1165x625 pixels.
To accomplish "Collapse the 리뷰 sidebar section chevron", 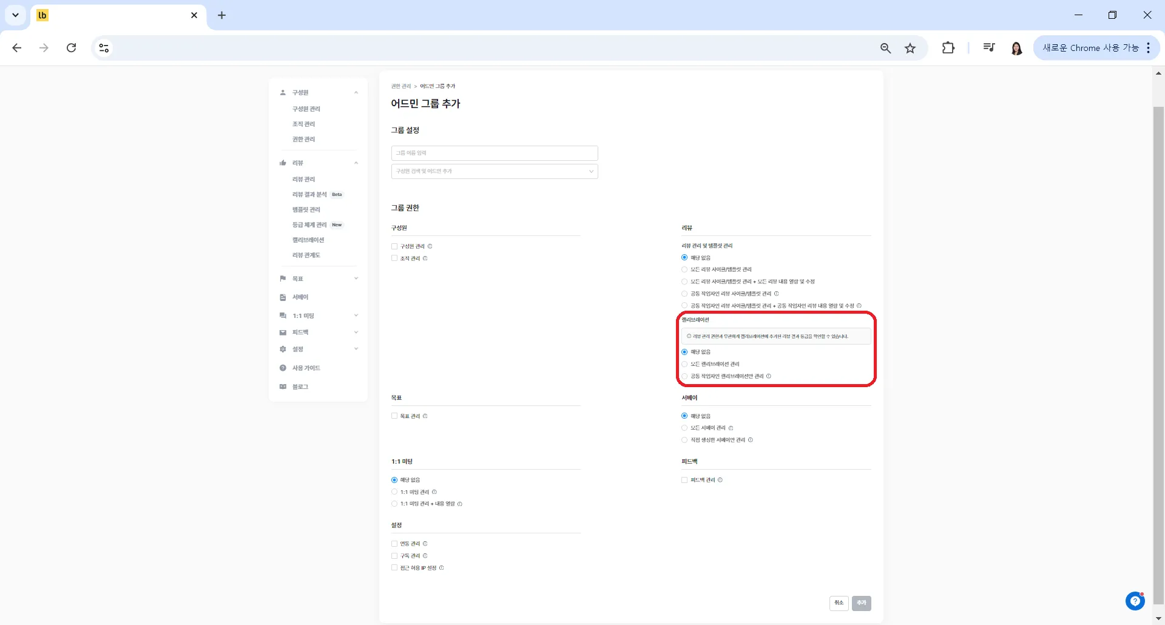I will [356, 163].
